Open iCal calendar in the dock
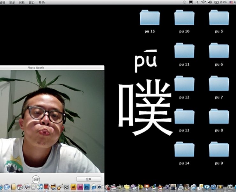Image resolution: width=236 pixels, height=192 pixels. (20, 187)
